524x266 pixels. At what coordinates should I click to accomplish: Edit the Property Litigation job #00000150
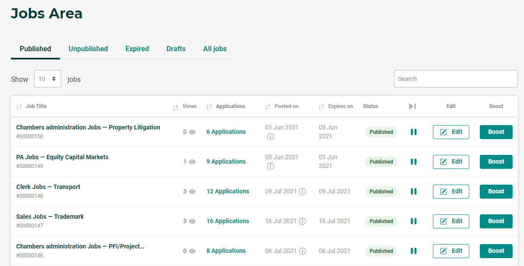451,132
